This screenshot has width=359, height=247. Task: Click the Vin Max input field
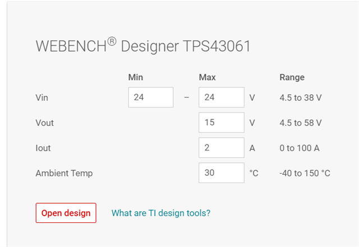pos(221,97)
